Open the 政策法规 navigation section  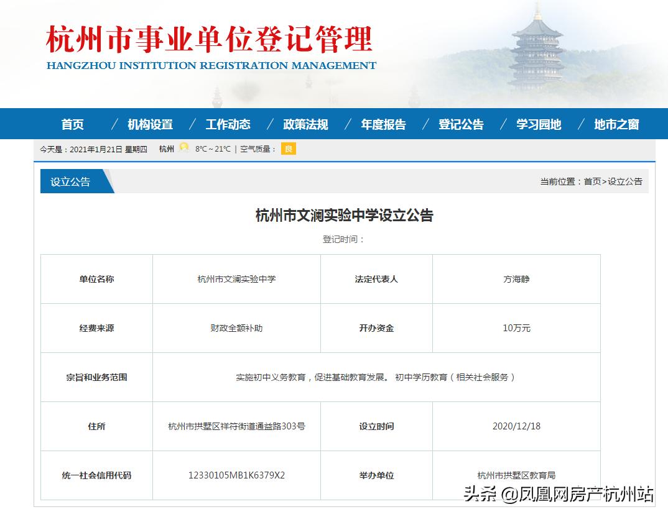306,124
